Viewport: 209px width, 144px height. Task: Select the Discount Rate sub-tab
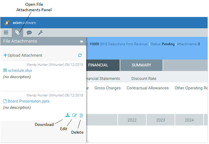[144, 78]
